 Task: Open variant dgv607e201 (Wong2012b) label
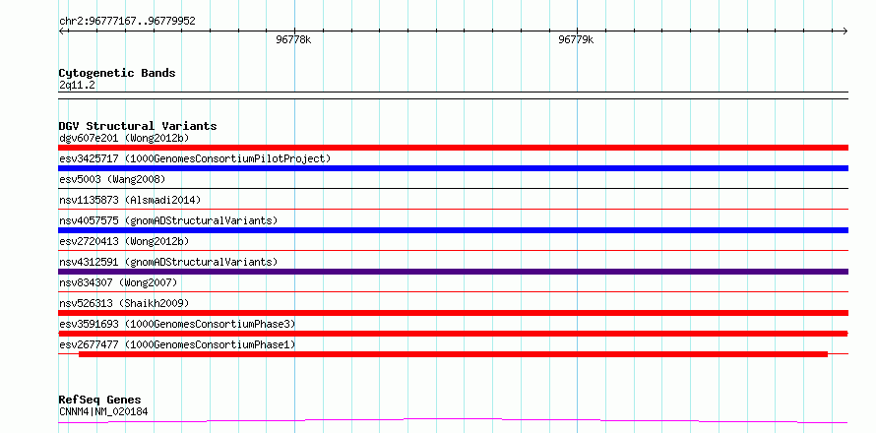(124, 138)
